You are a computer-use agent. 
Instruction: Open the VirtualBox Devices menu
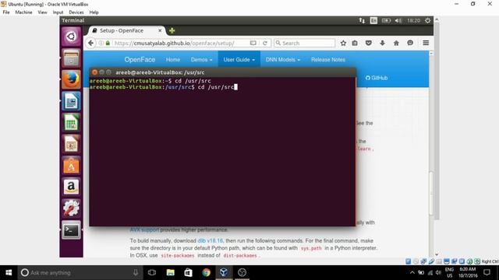(x=76, y=12)
